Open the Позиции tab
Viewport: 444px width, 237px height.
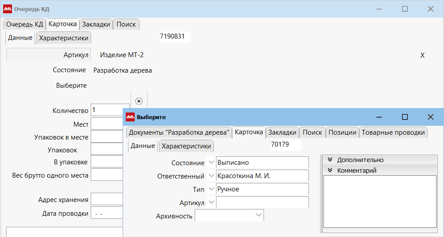point(342,132)
